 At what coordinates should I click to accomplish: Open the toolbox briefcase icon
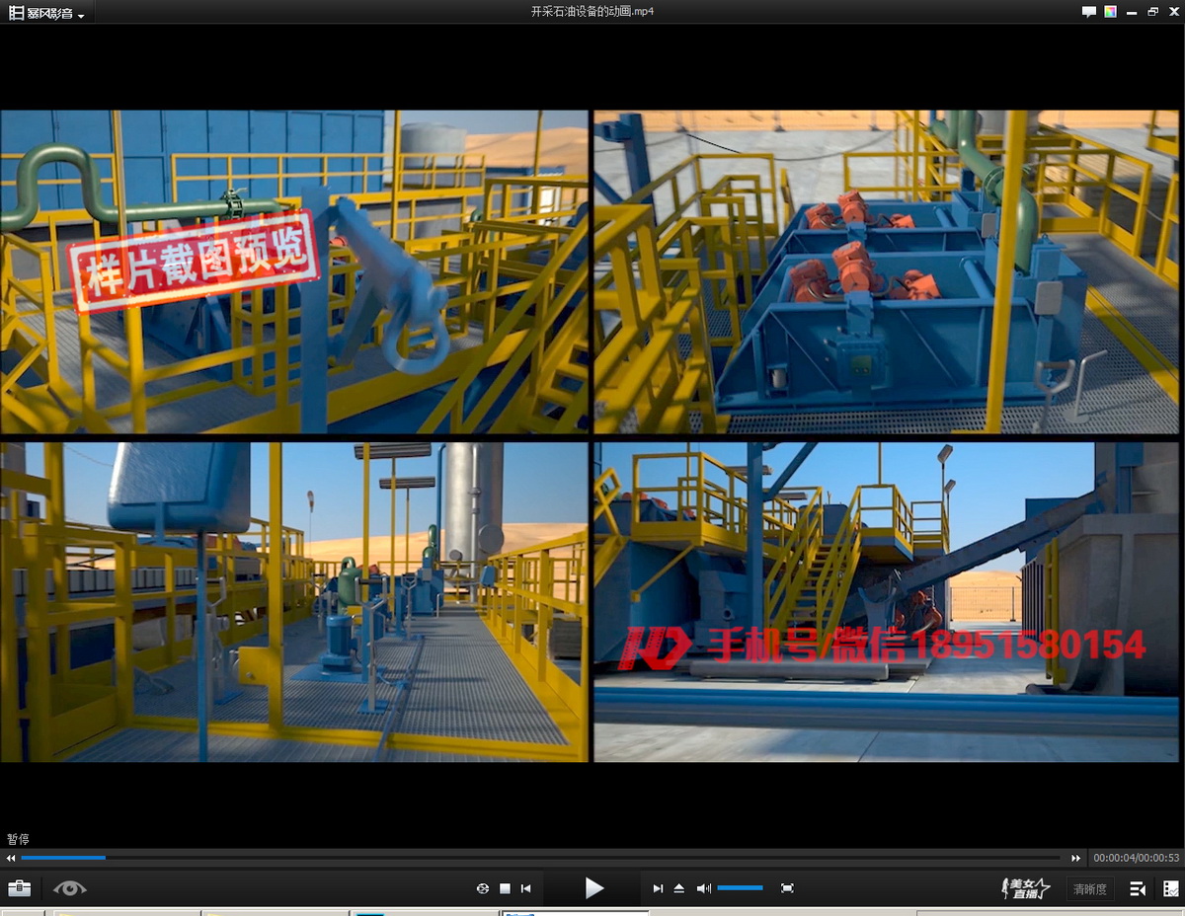pyautogui.click(x=19, y=888)
